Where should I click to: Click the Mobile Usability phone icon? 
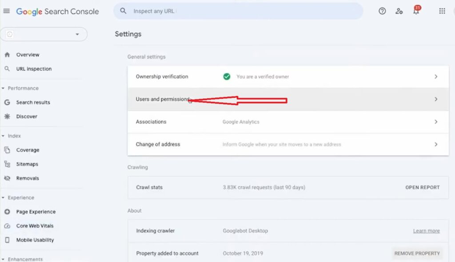click(x=7, y=240)
